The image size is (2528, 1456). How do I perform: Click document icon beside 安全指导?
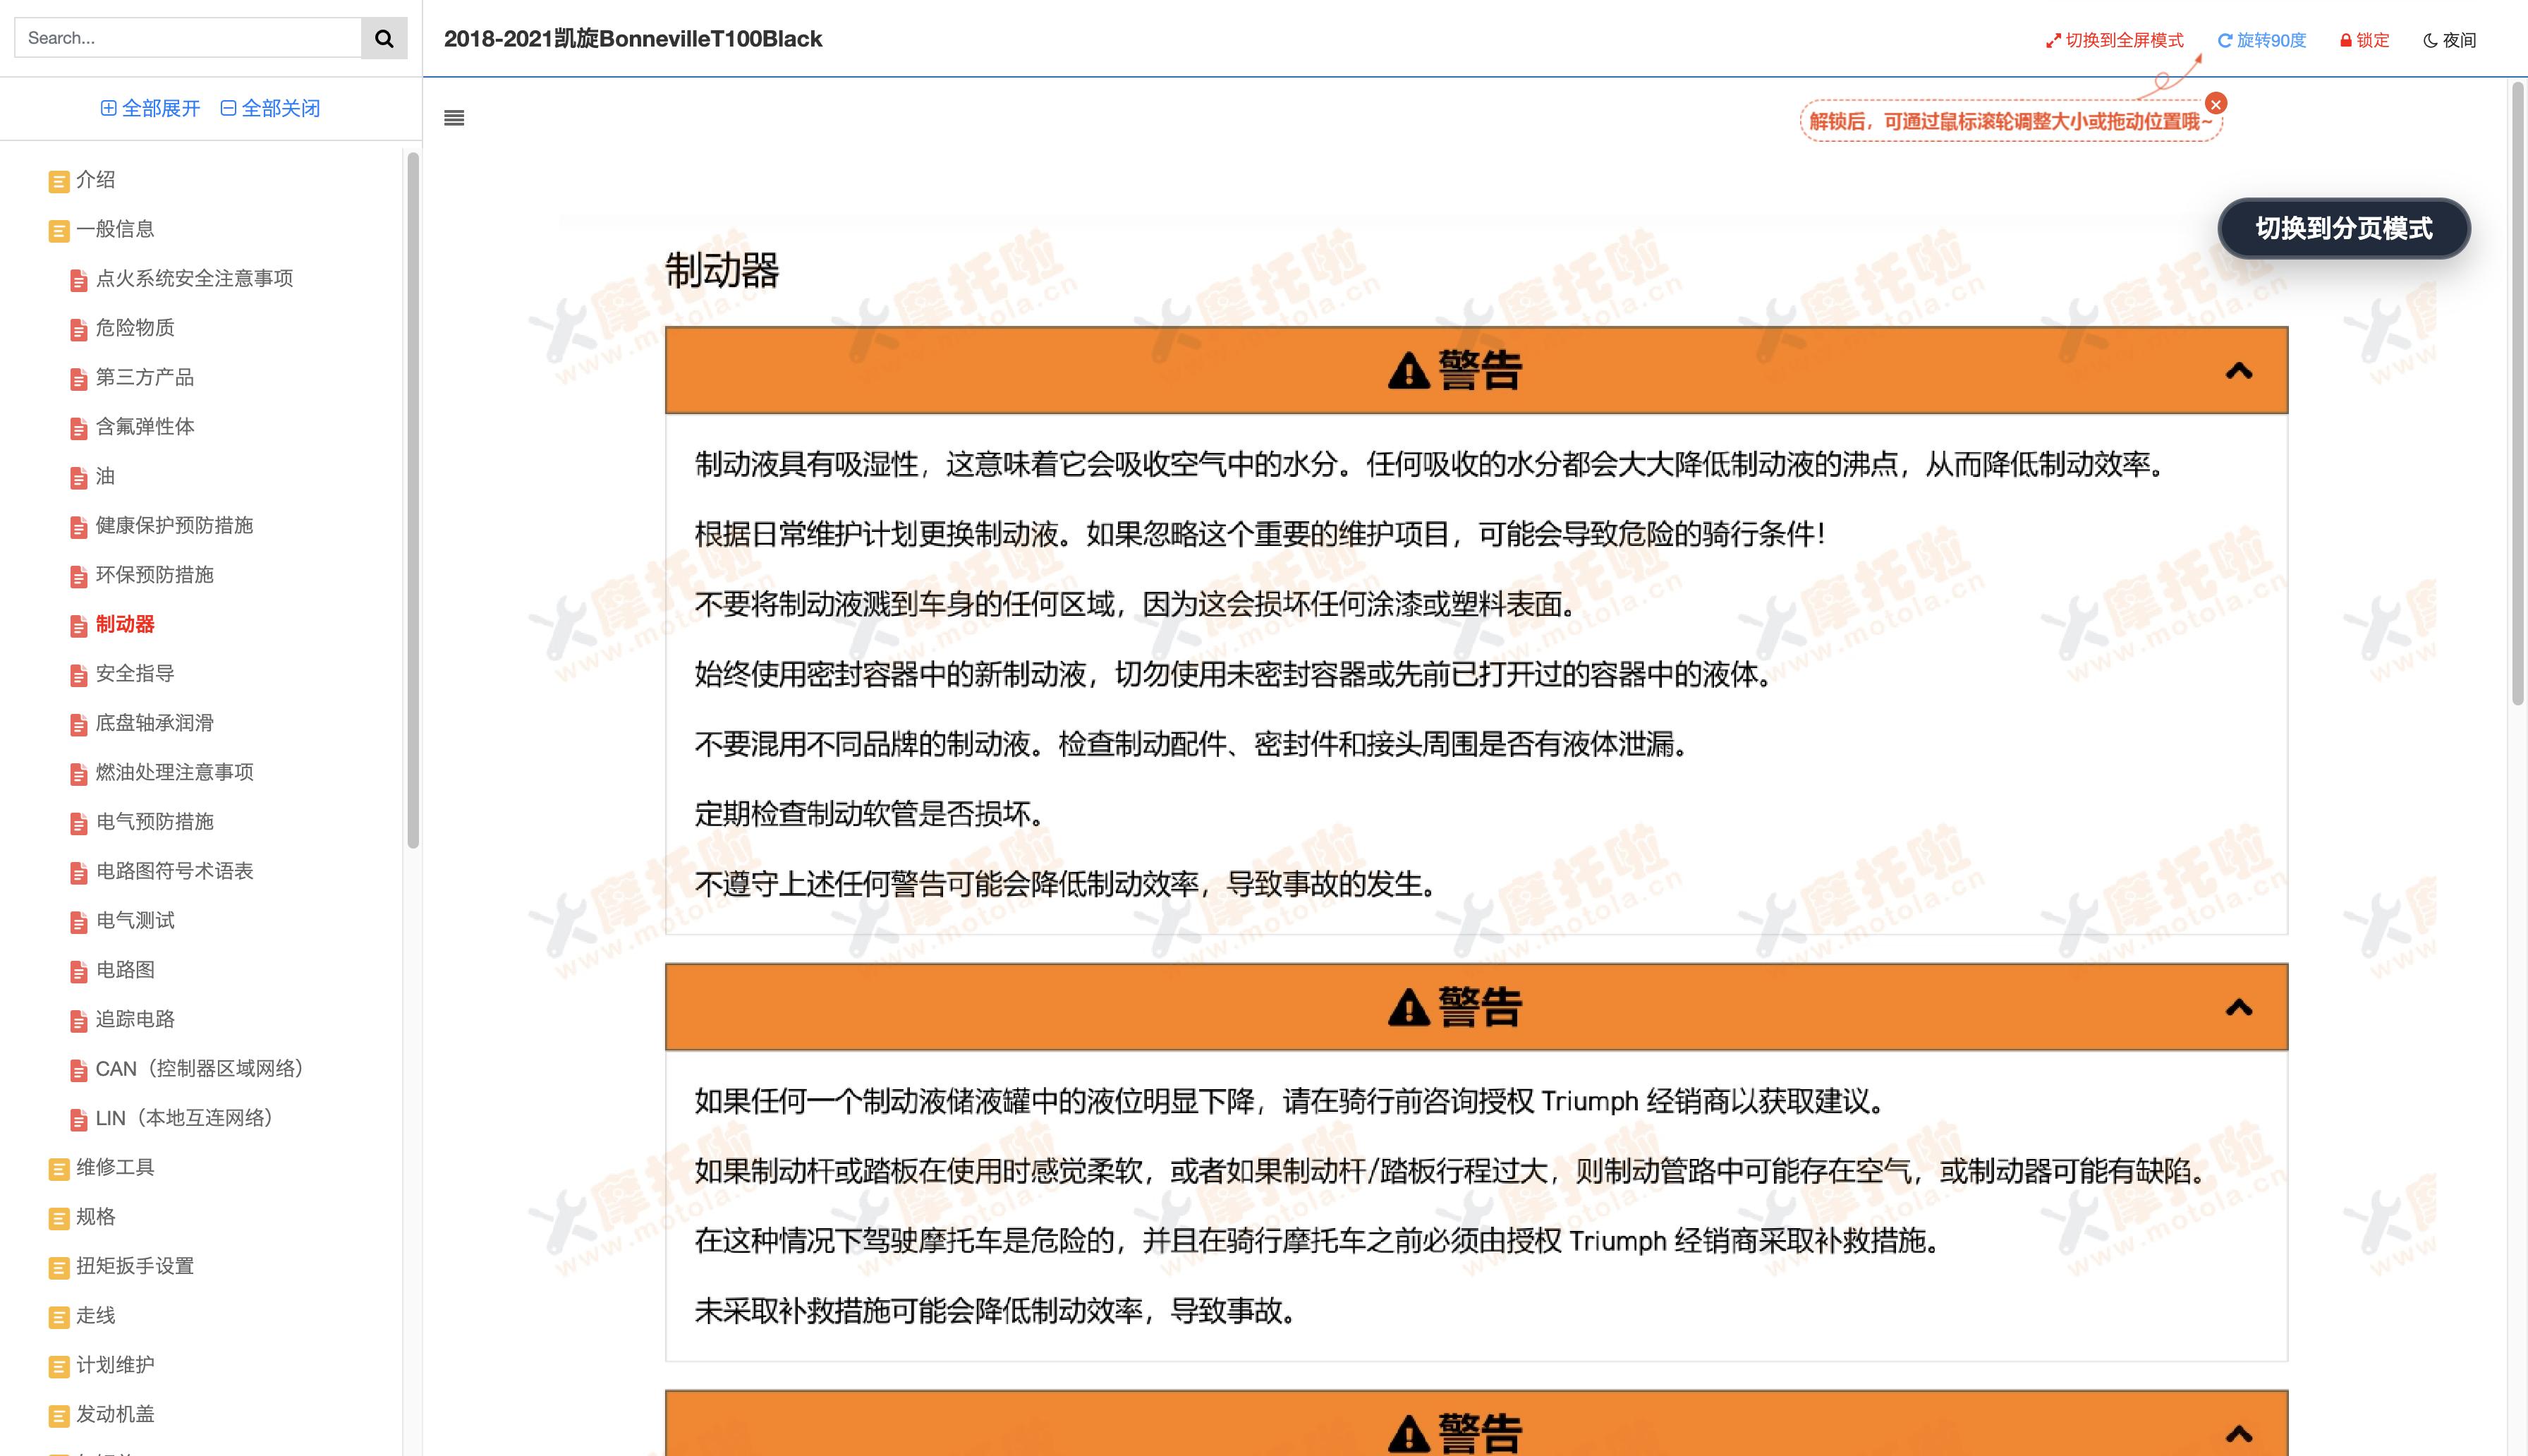pyautogui.click(x=79, y=676)
